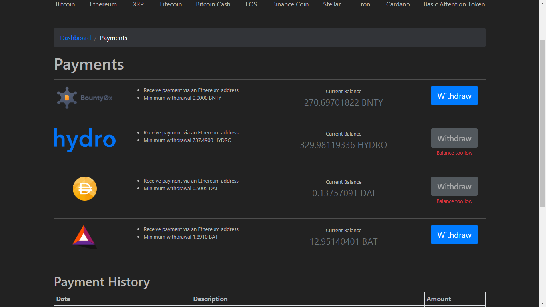Go to Litecoin in the navigation bar
Viewport: 546px width, 307px height.
pyautogui.click(x=171, y=4)
